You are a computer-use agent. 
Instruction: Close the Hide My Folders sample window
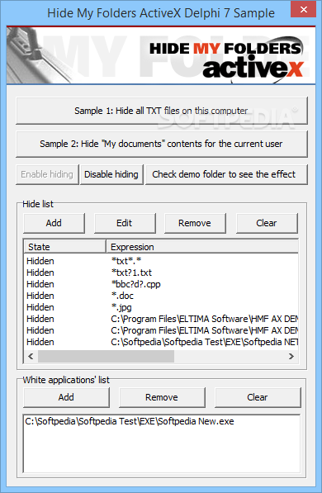pyautogui.click(x=304, y=9)
